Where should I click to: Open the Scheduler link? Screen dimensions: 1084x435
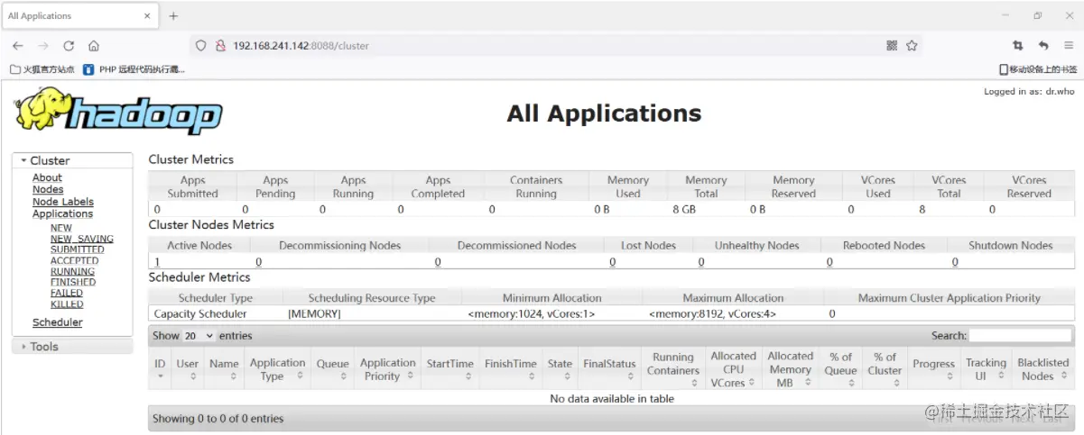(x=57, y=322)
